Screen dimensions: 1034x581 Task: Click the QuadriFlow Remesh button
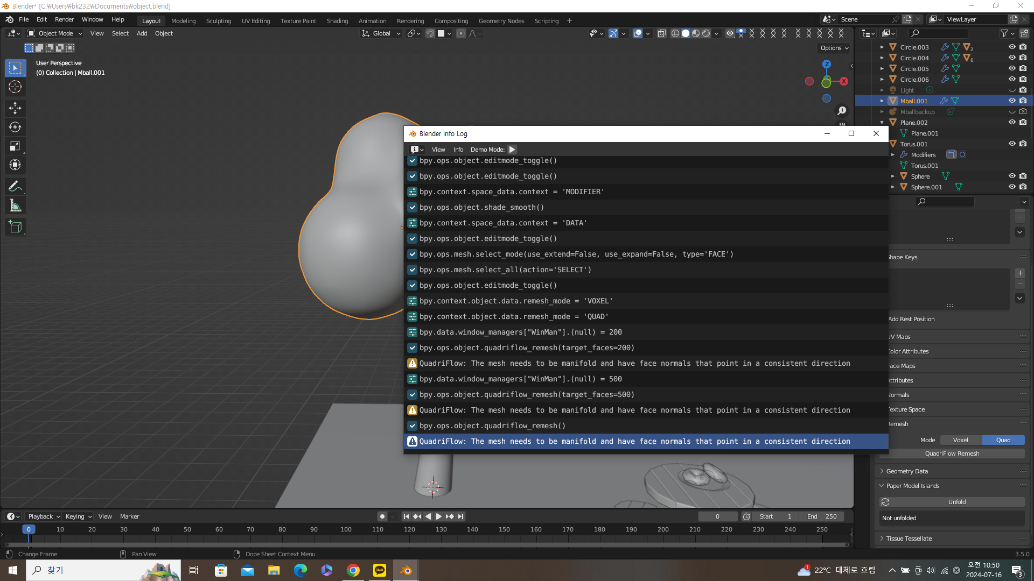(952, 454)
